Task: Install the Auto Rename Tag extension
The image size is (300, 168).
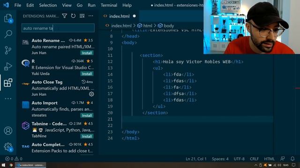Action: point(87,53)
